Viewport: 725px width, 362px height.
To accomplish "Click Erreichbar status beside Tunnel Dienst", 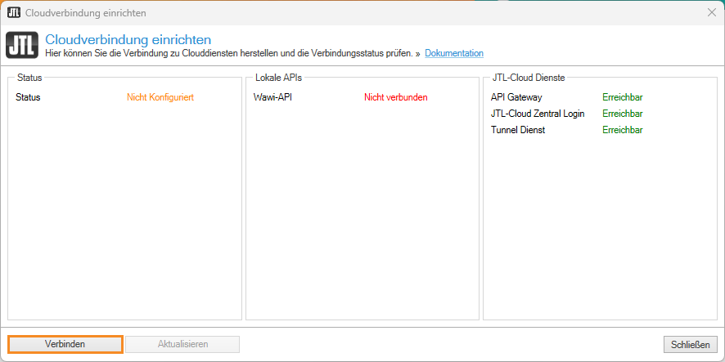I will pyautogui.click(x=622, y=130).
